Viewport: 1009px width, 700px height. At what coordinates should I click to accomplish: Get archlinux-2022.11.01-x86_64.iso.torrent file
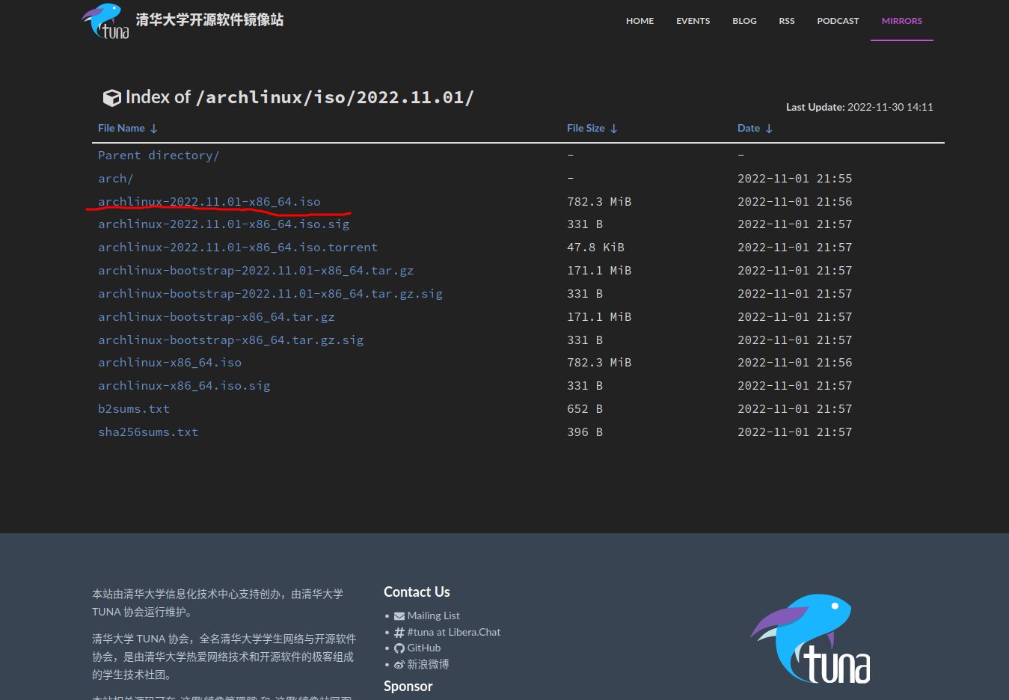[238, 248]
